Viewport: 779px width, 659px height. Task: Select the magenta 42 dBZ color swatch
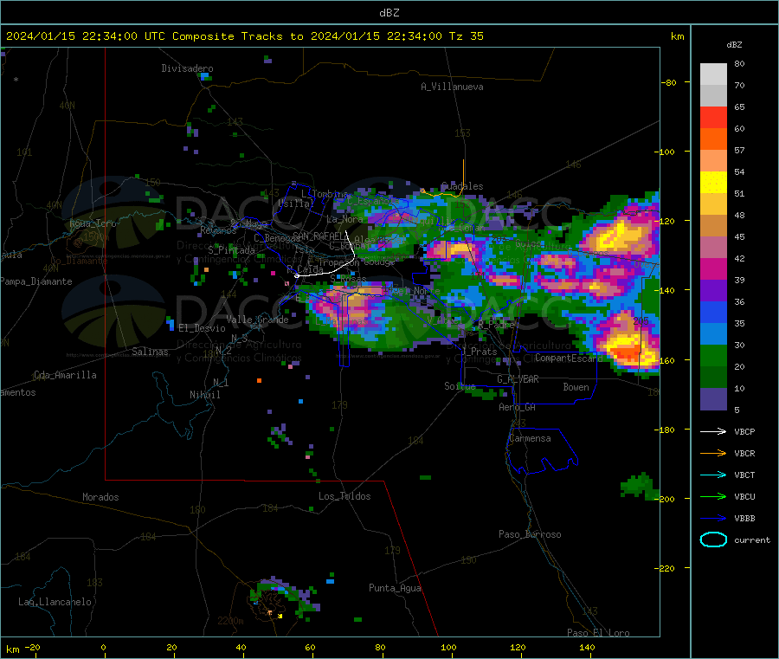[713, 268]
